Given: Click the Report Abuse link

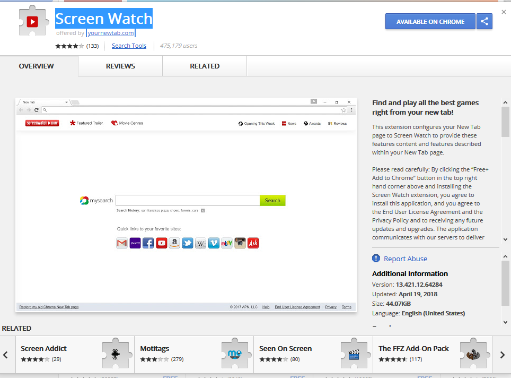Looking at the screenshot, I should pyautogui.click(x=406, y=259).
